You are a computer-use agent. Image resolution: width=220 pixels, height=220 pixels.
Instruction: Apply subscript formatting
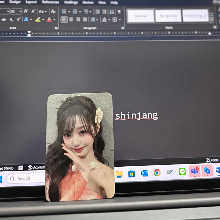[x=11, y=19]
